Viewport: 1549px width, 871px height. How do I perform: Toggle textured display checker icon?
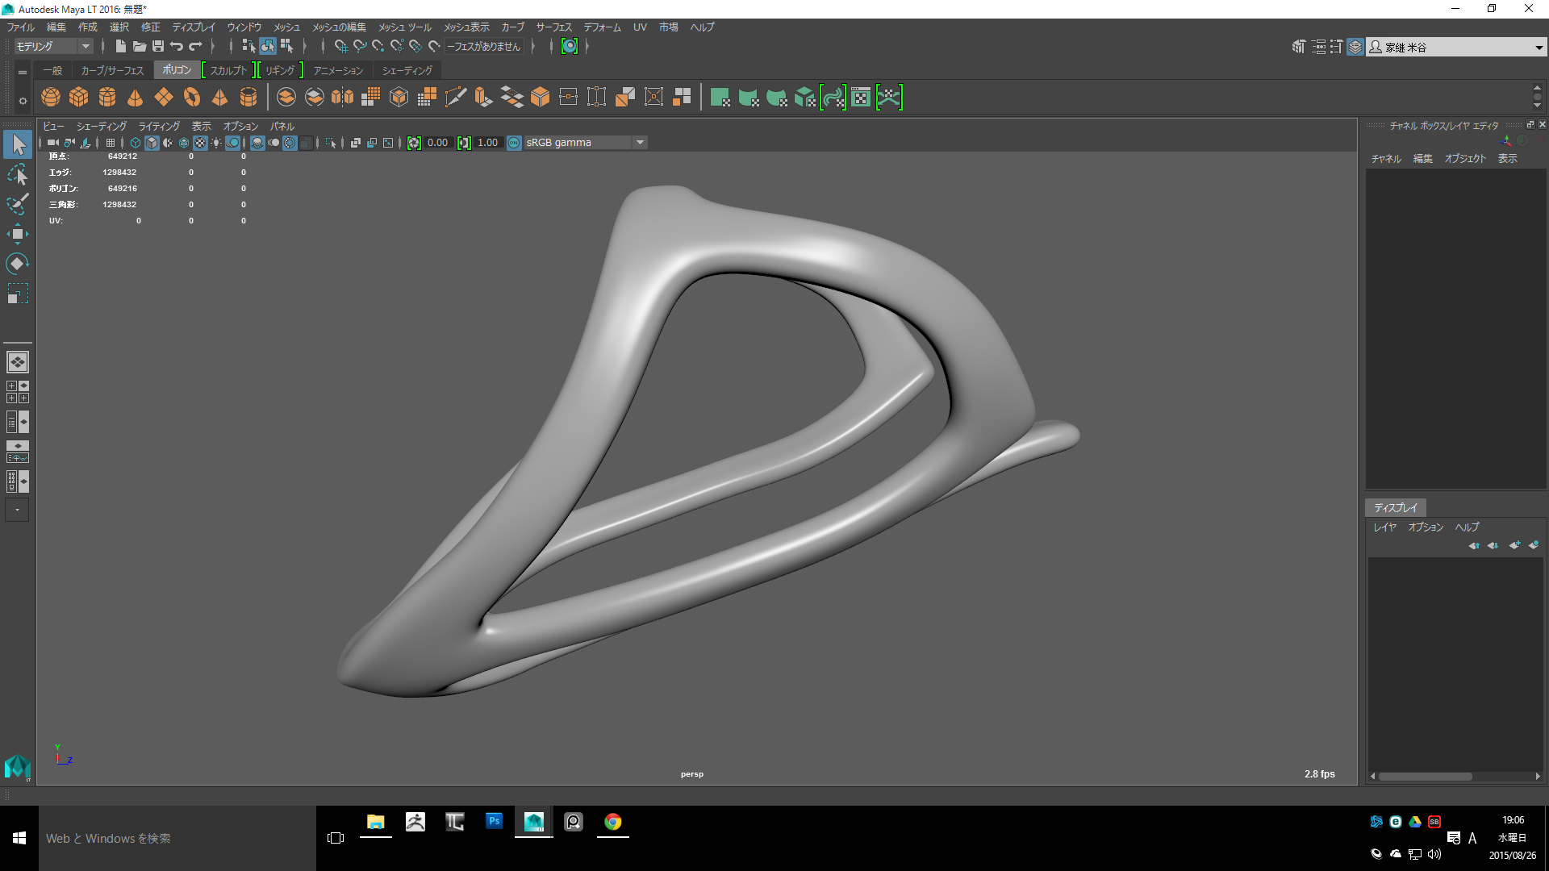pos(200,143)
